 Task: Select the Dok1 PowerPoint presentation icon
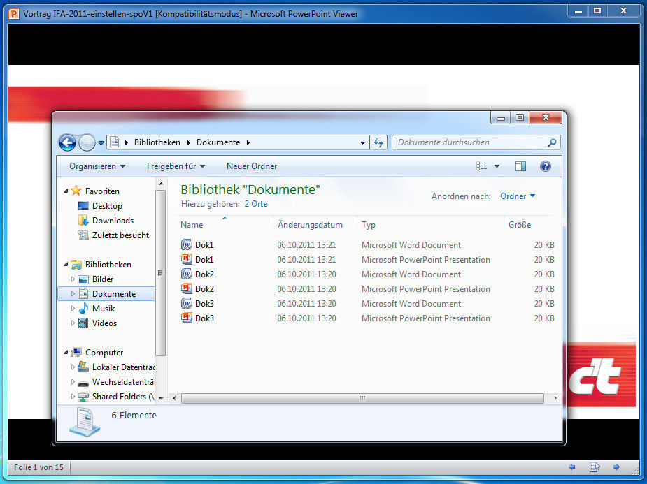click(x=187, y=260)
